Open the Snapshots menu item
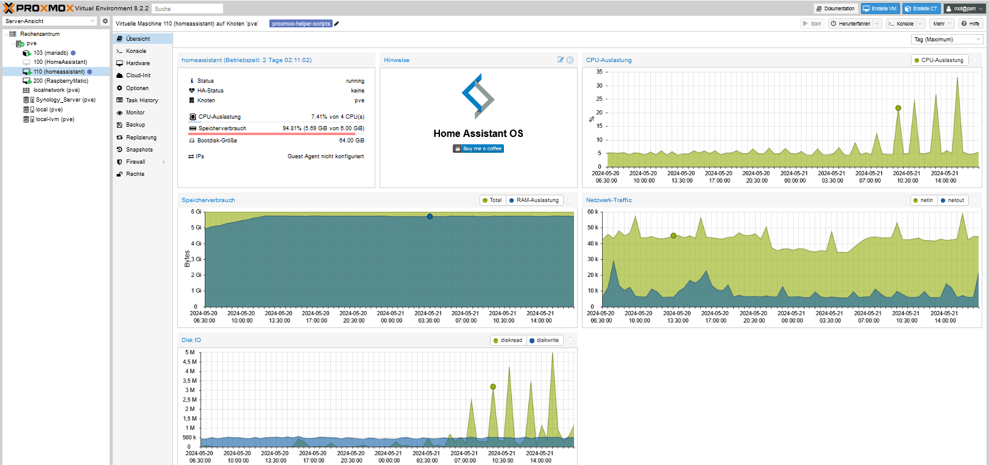The height and width of the screenshot is (465, 989). (143, 150)
